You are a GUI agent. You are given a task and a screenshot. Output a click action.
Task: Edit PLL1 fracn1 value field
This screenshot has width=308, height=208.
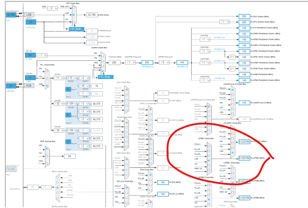68,89
